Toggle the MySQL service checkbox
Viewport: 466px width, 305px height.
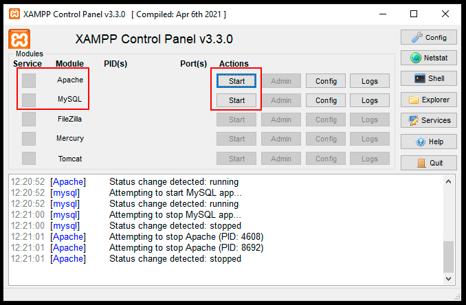[x=29, y=100]
